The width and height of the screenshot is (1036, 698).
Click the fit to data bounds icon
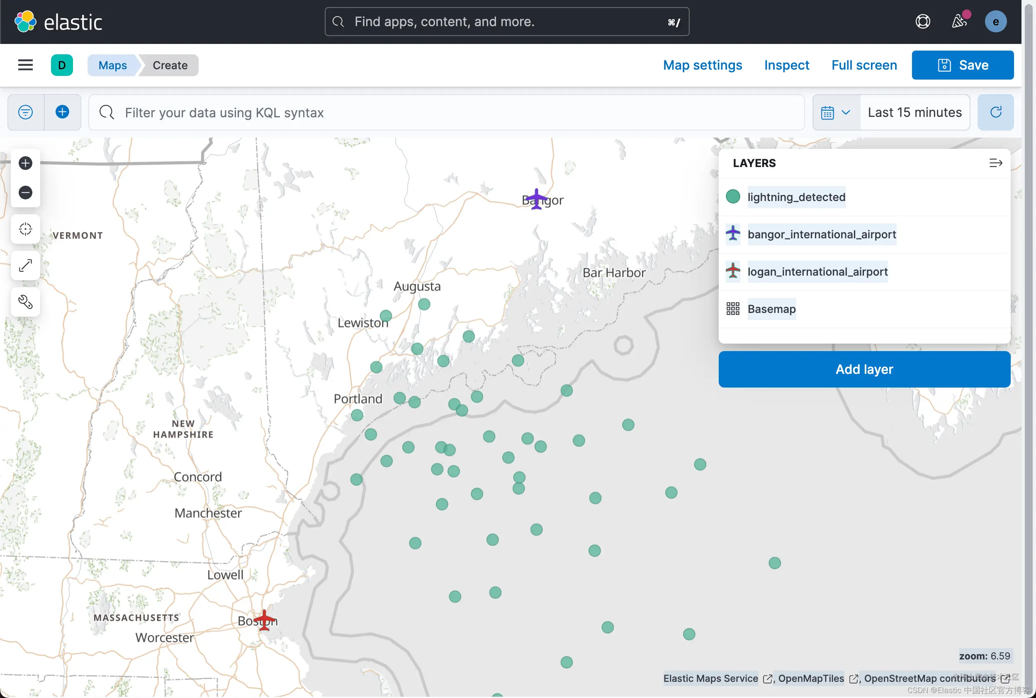(x=25, y=229)
